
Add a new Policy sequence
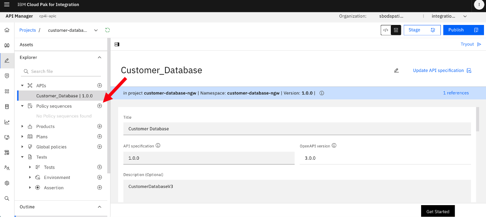pos(100,106)
